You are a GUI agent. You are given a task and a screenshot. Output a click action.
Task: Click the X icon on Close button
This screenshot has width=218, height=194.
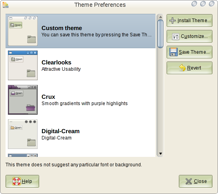point(189,181)
